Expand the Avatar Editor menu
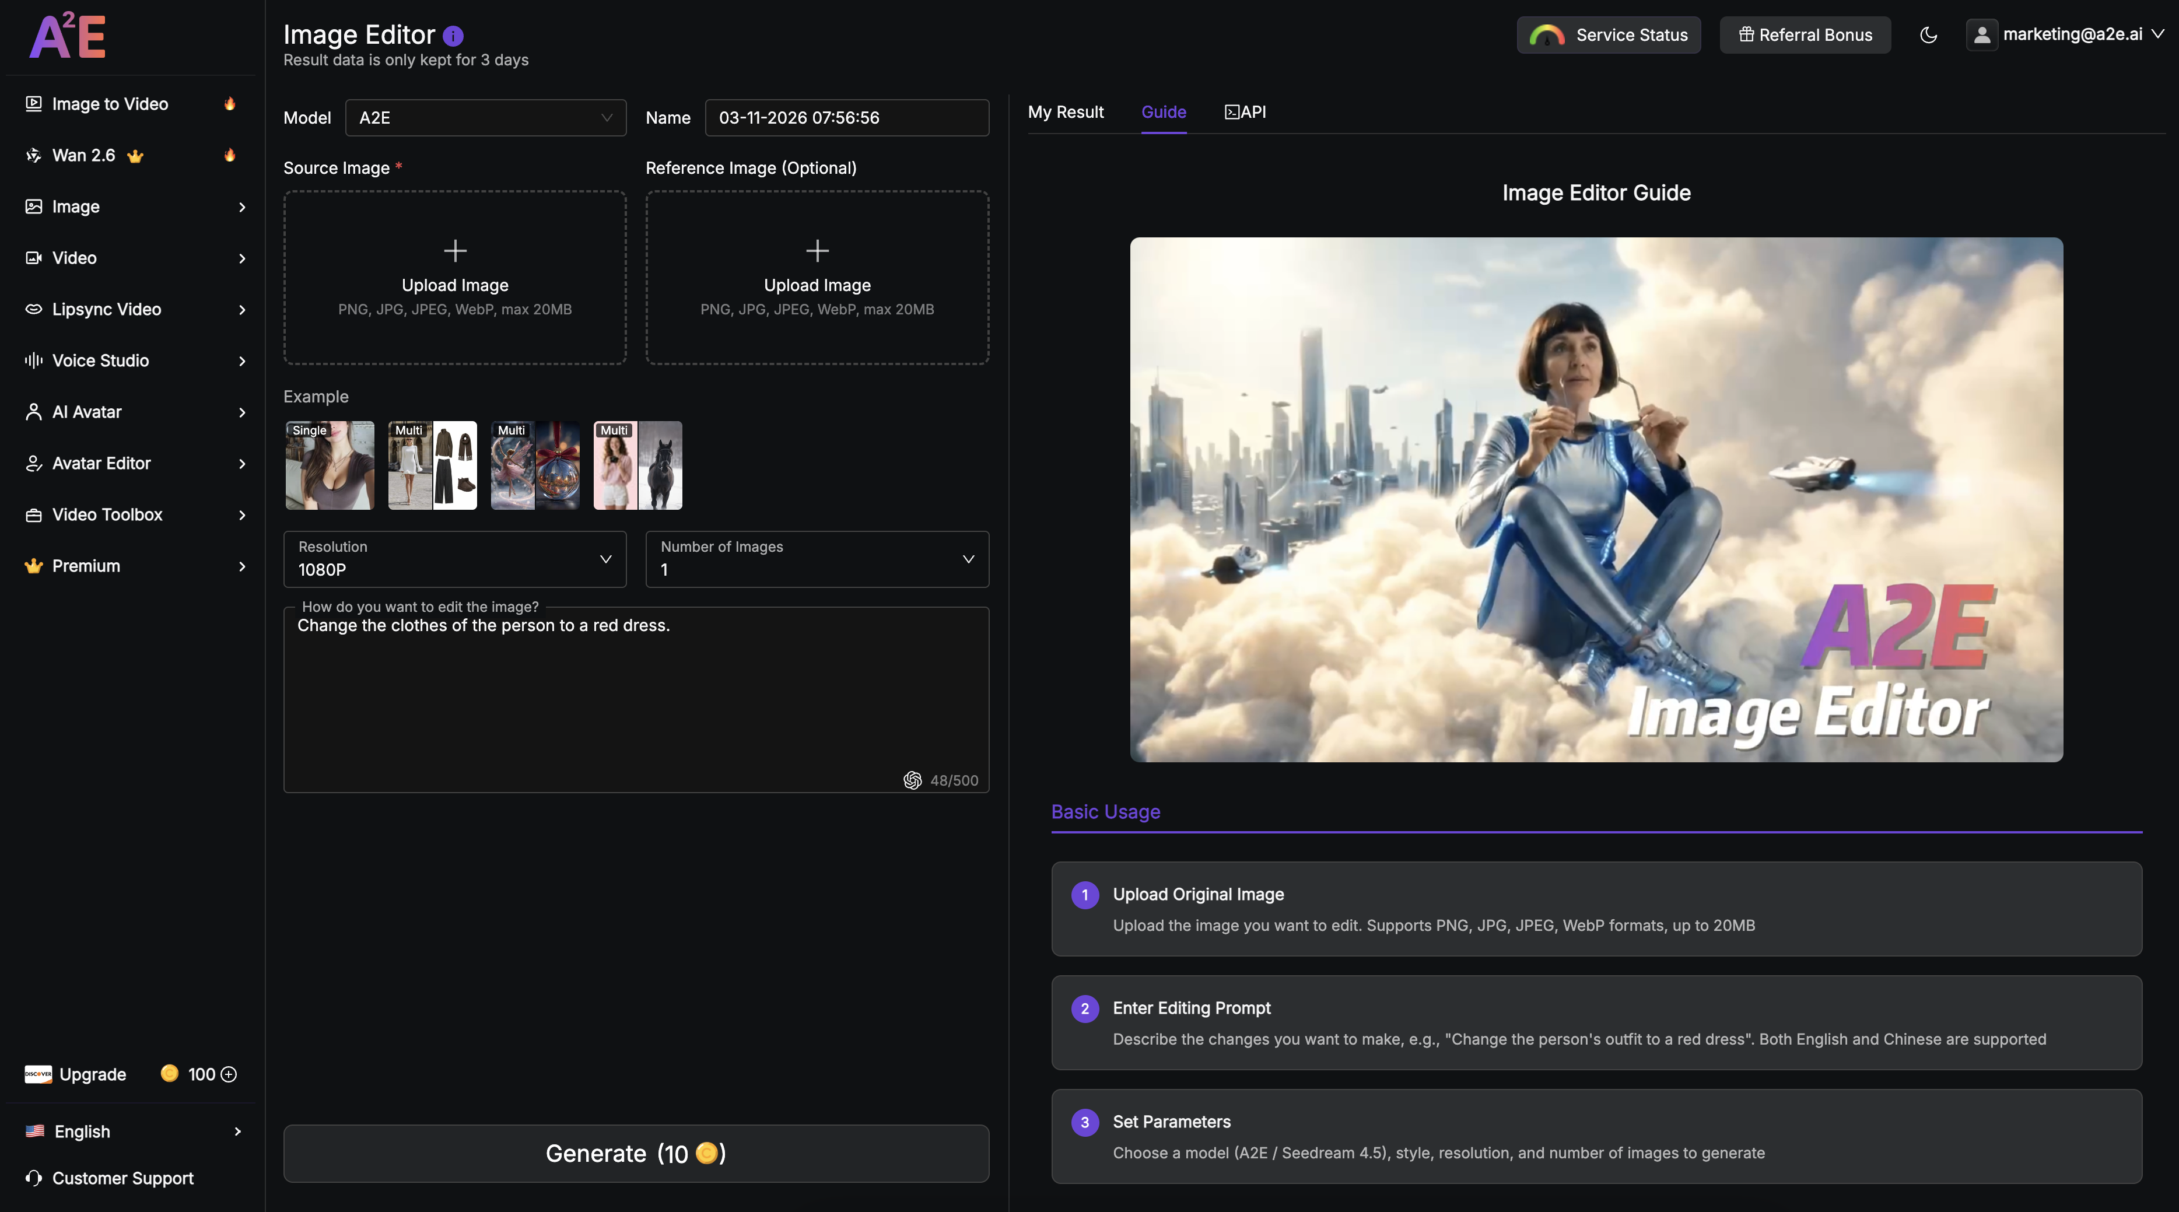This screenshot has height=1212, width=2179. pos(242,464)
